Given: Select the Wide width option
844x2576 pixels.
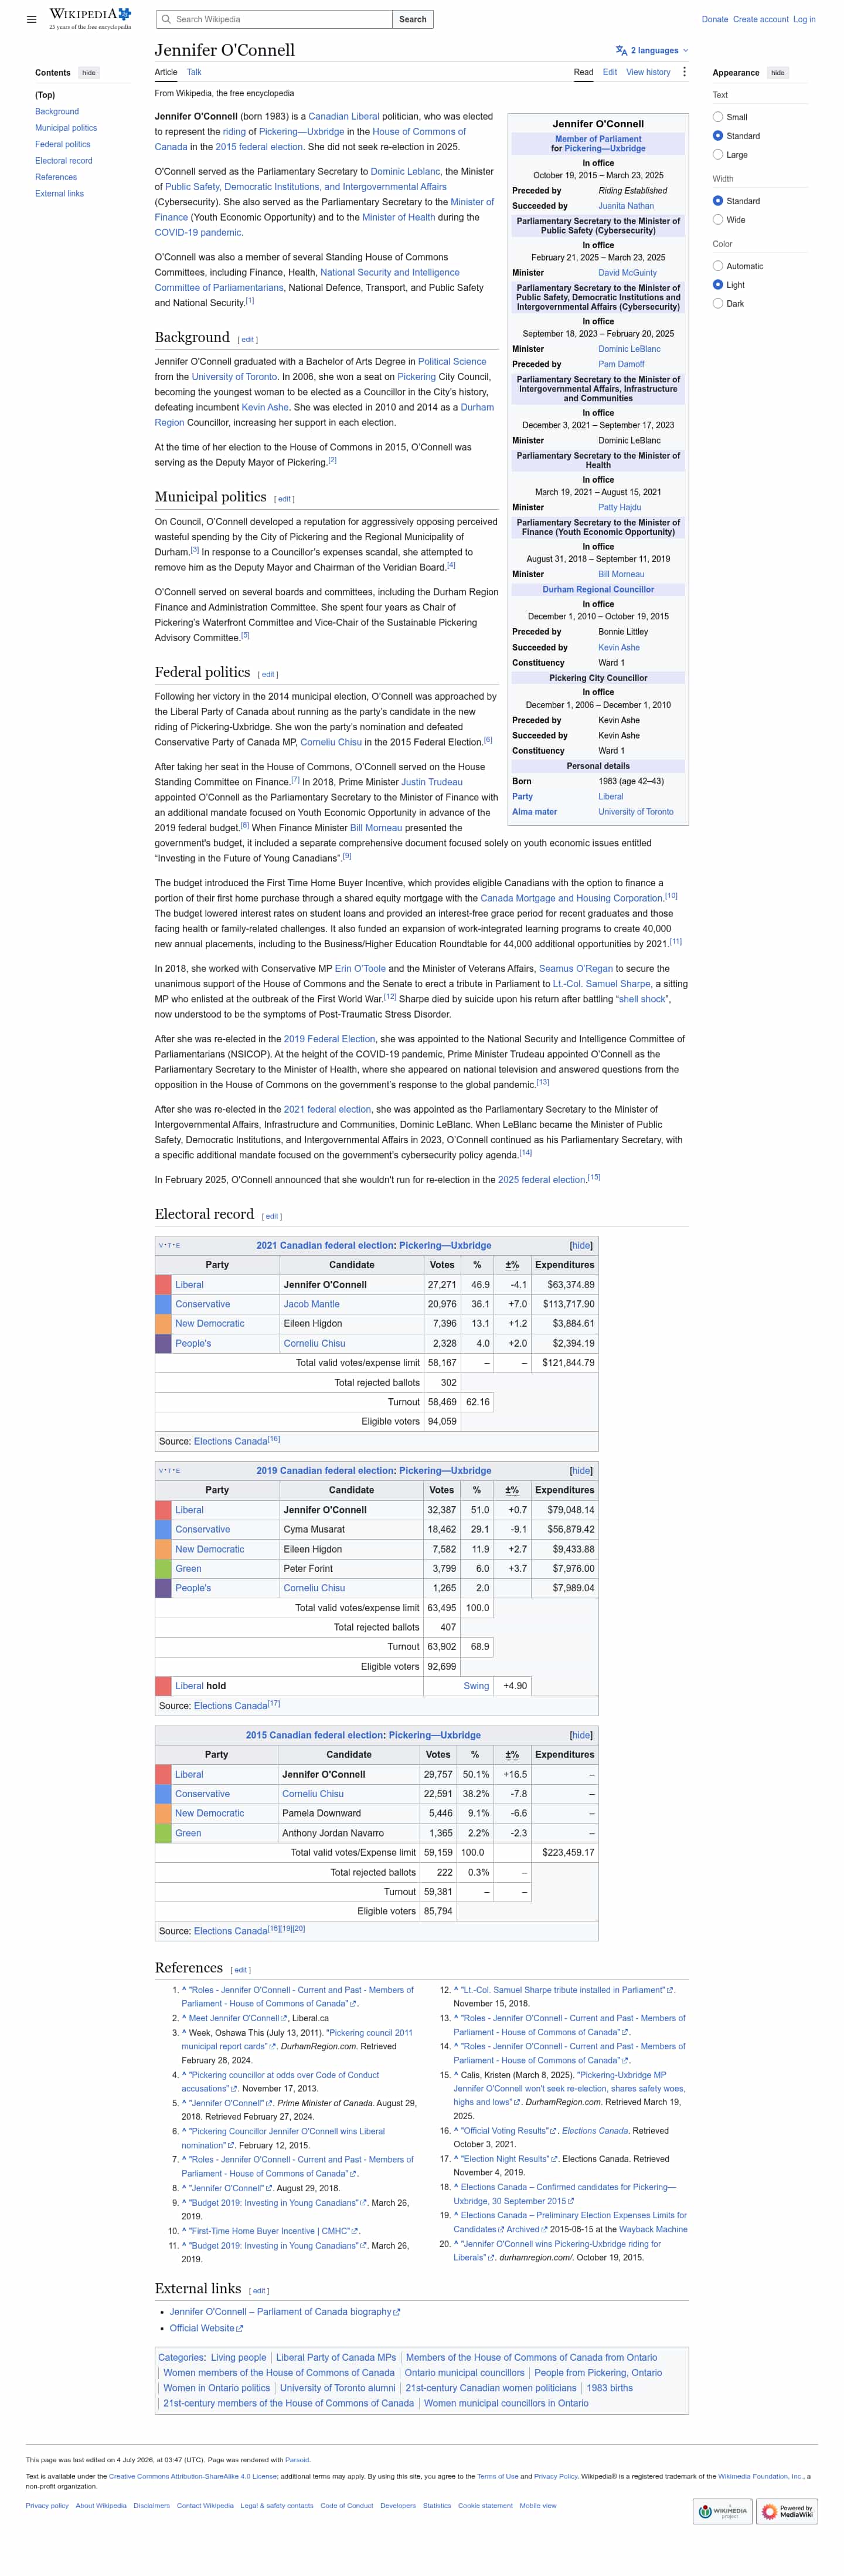Looking at the screenshot, I should click(717, 220).
